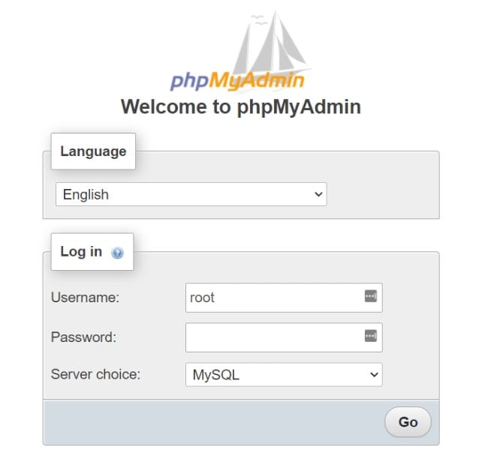Click the Username: label

(x=85, y=297)
